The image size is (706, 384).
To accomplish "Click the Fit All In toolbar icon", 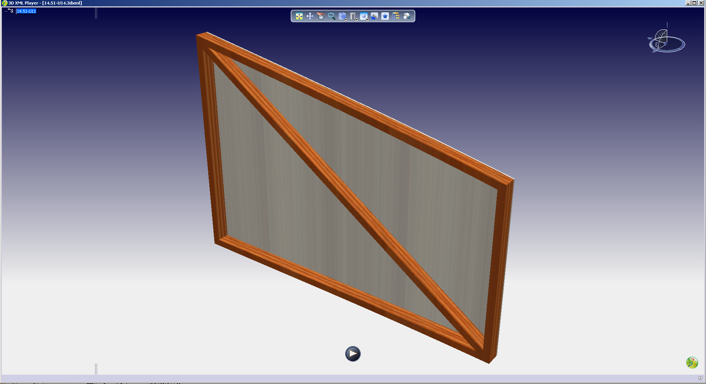I will click(x=299, y=16).
